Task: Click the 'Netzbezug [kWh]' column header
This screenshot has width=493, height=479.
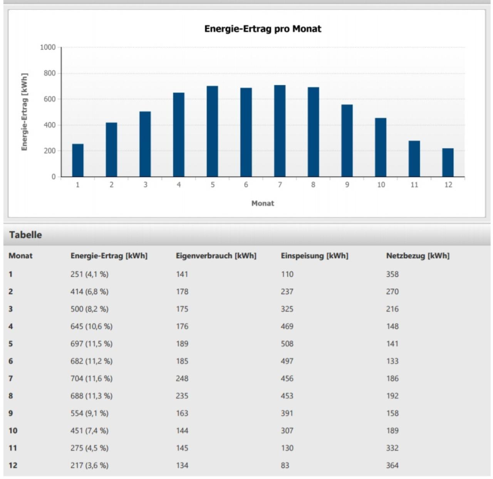Action: click(418, 256)
